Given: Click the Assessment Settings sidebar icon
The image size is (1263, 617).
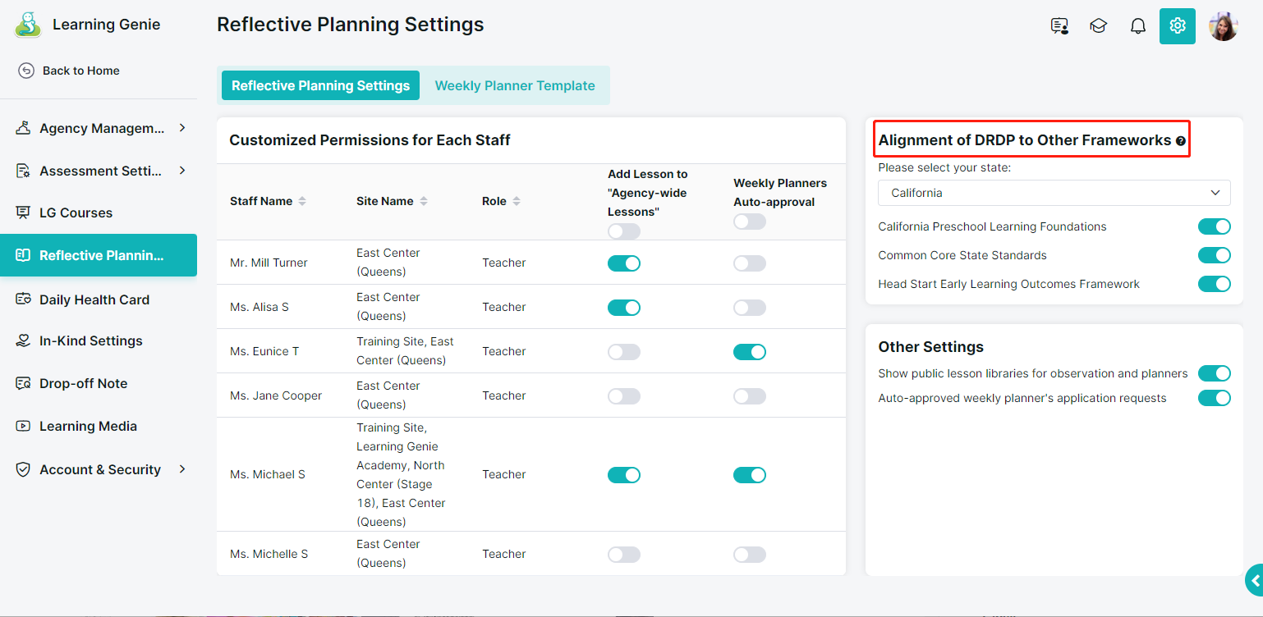Looking at the screenshot, I should pos(24,171).
